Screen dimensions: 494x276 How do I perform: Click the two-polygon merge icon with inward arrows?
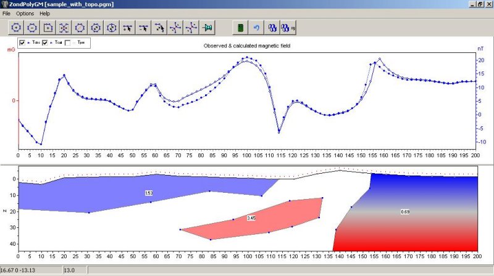click(x=64, y=28)
